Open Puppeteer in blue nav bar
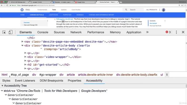 67,15
